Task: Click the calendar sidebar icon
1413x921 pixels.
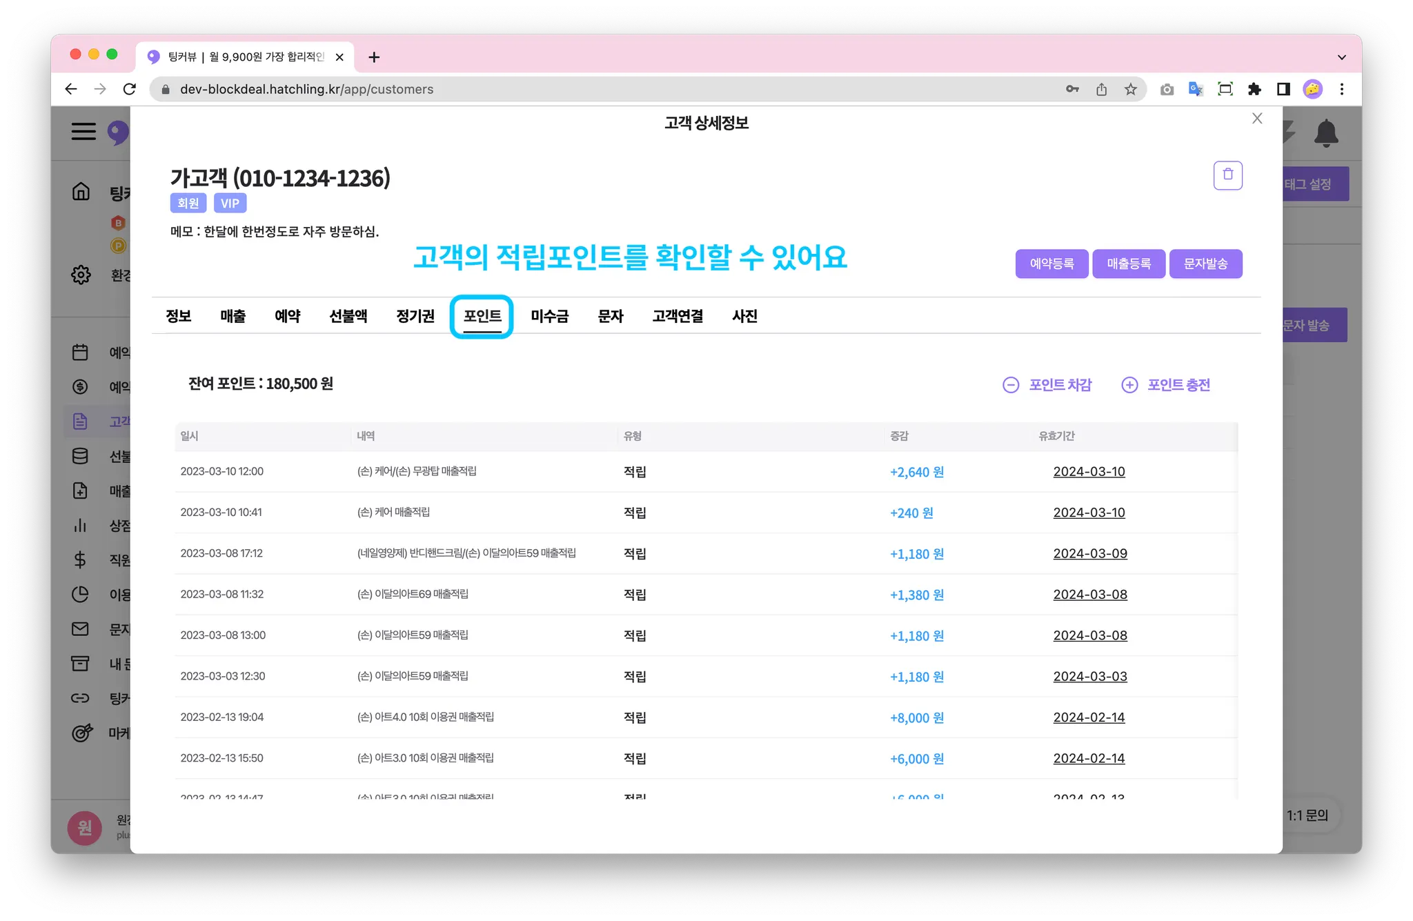Action: coord(80,353)
